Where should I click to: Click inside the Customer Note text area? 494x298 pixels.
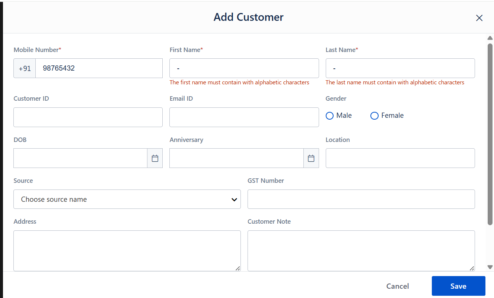click(361, 251)
